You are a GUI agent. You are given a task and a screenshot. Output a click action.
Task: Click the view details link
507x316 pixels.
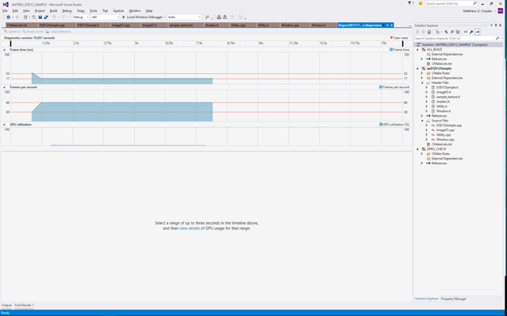[x=190, y=229]
